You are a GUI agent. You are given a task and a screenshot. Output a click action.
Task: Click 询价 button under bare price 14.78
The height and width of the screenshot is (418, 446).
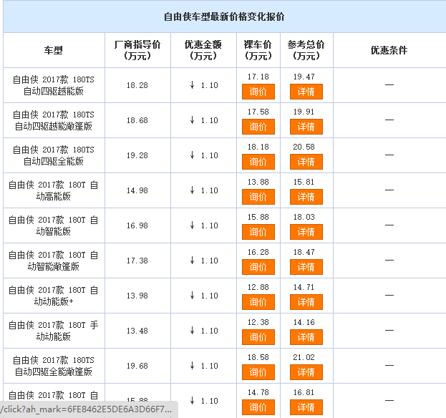[x=258, y=407]
